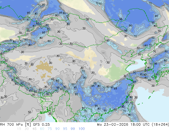Select the legend value 95 in the color scale
Viewport: 169px width, 131px height.
coord(65,129)
